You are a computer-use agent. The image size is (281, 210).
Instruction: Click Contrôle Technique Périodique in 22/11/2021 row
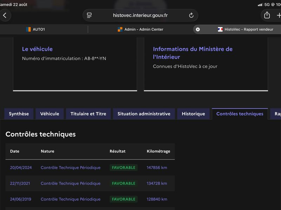(x=71, y=183)
